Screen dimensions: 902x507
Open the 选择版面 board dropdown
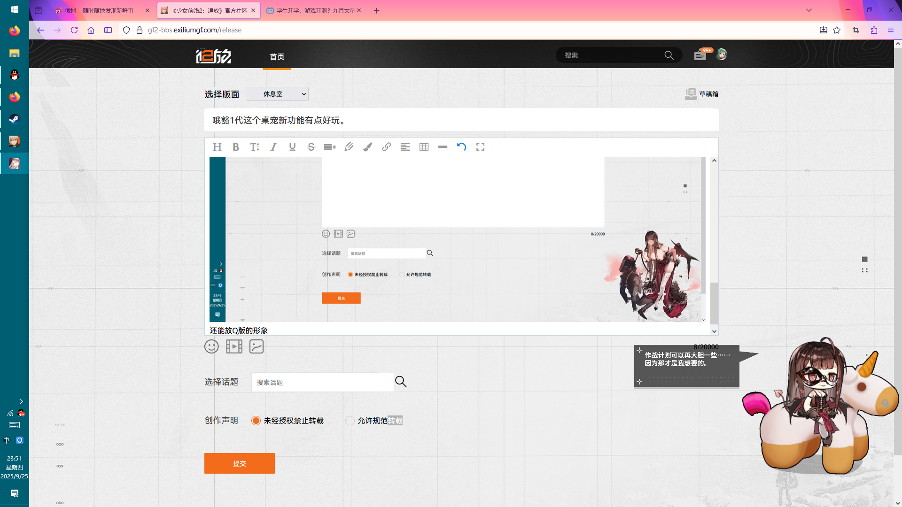(277, 94)
